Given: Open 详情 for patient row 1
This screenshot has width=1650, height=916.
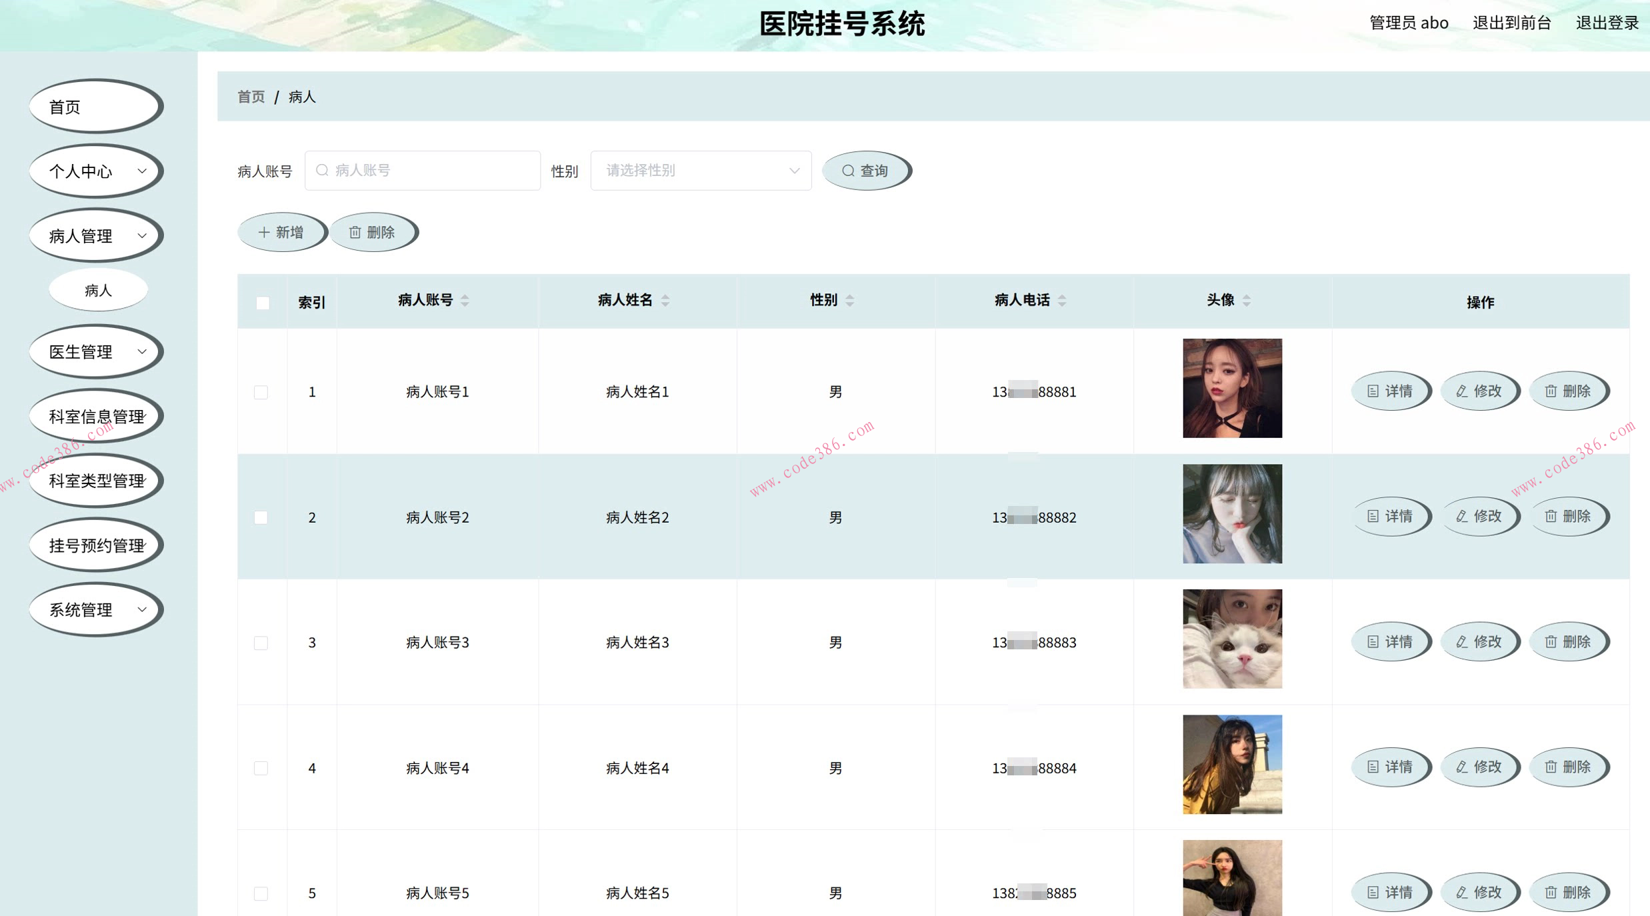Looking at the screenshot, I should 1390,391.
